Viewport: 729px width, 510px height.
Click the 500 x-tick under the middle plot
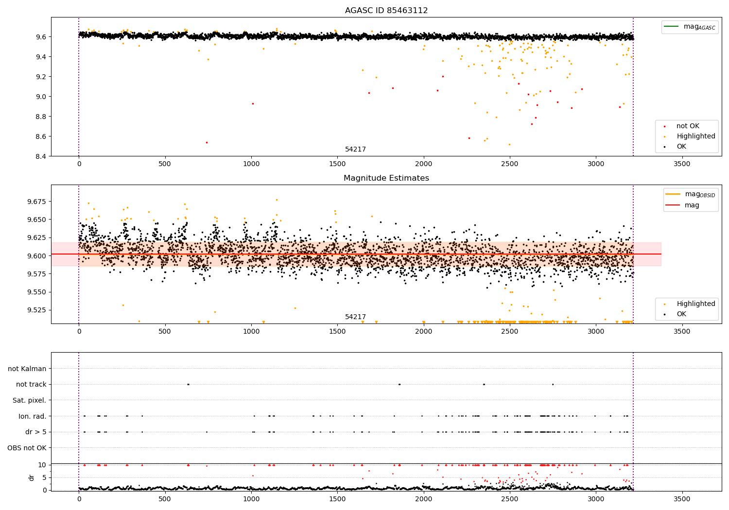point(165,332)
